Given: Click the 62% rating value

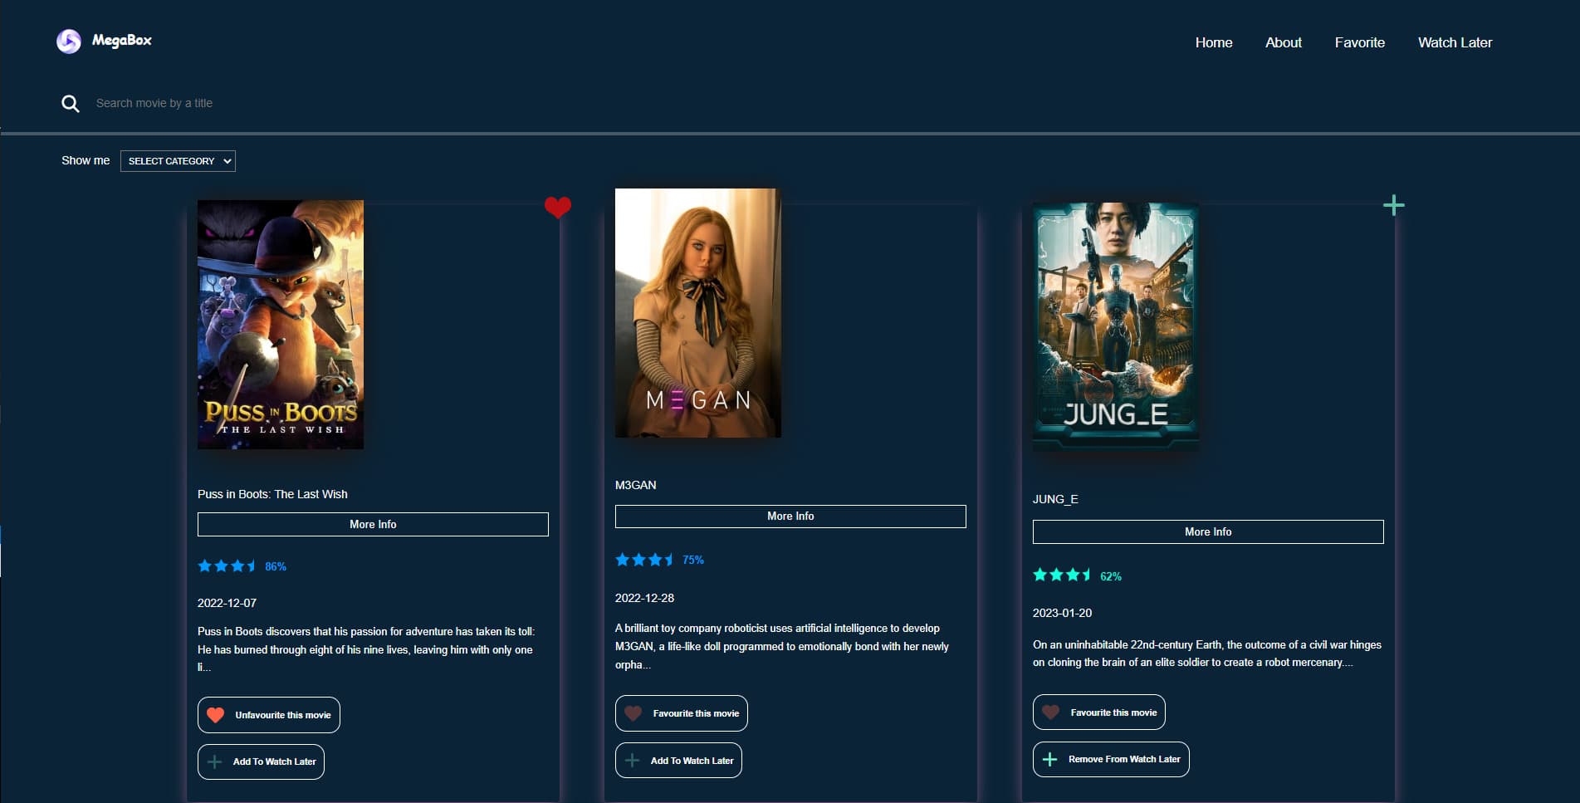Looking at the screenshot, I should pyautogui.click(x=1111, y=576).
